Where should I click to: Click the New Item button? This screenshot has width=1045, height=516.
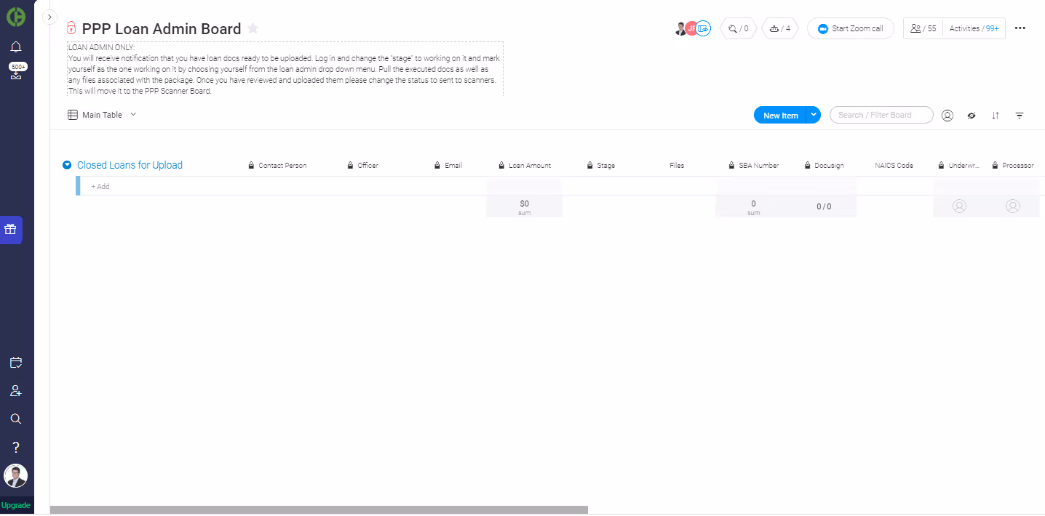pos(781,116)
